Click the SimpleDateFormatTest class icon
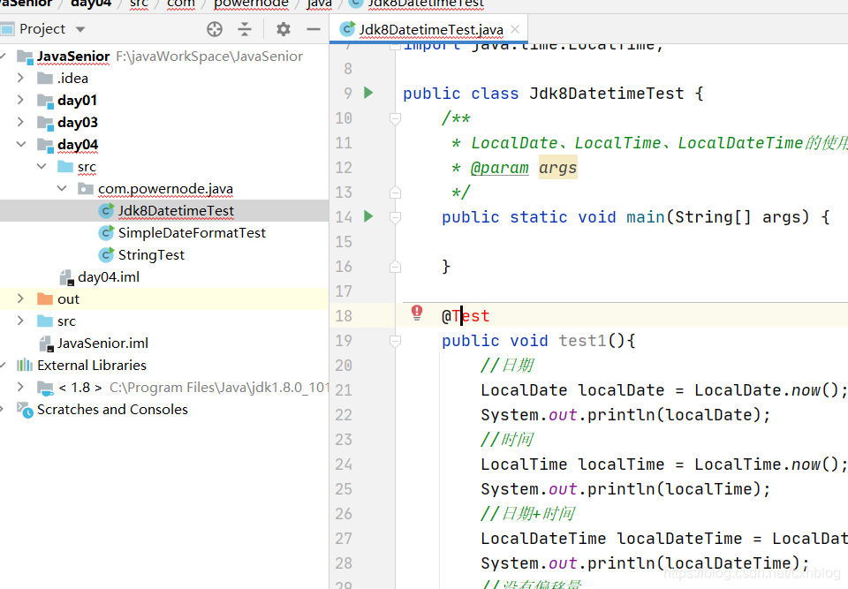The image size is (848, 589). [106, 232]
